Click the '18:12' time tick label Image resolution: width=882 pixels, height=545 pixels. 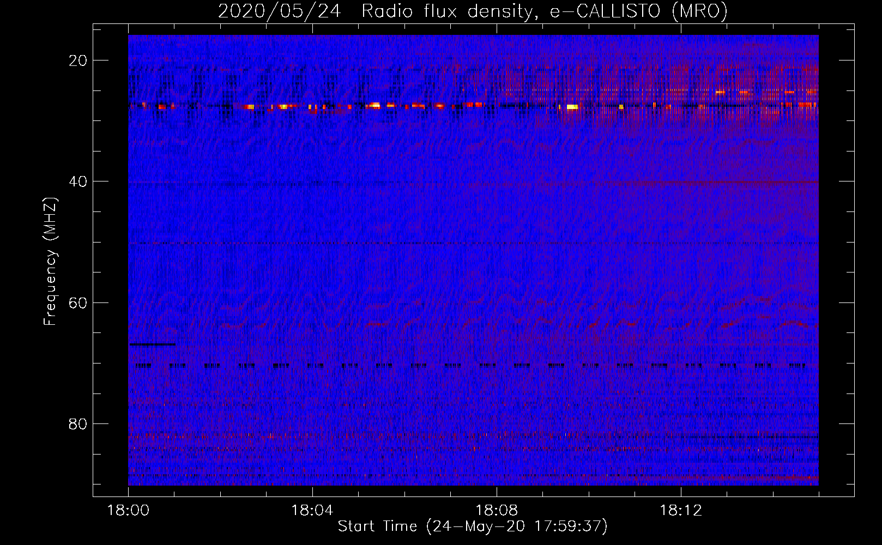(x=681, y=511)
